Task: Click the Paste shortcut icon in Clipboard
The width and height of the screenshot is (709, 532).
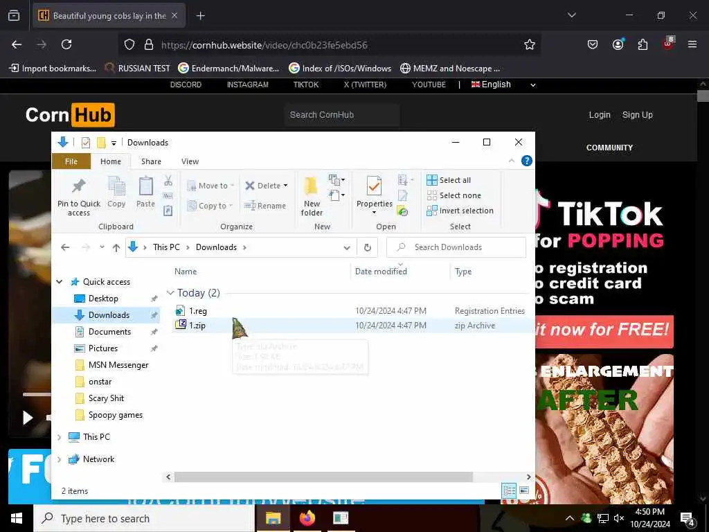Action: point(168,211)
